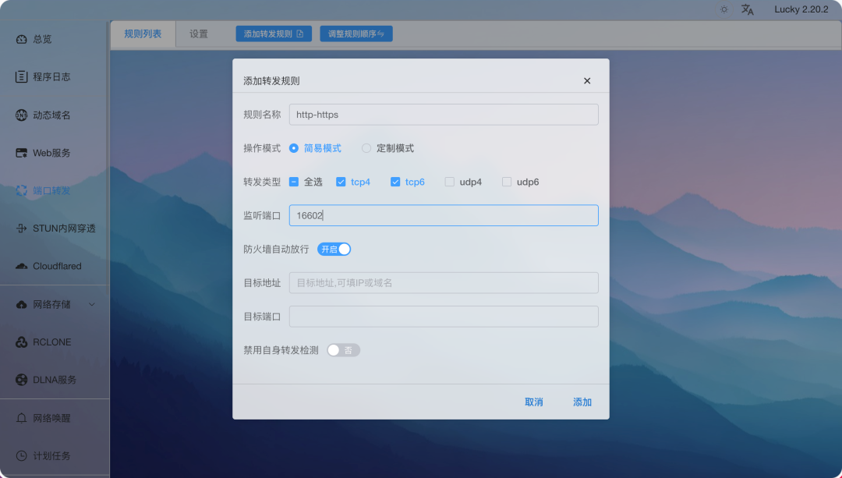Screen dimensions: 842x478
Task: Click the RCLONE icon in sidebar
Action: click(22, 342)
